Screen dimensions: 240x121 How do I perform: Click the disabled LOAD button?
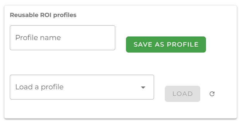[x=182, y=94]
